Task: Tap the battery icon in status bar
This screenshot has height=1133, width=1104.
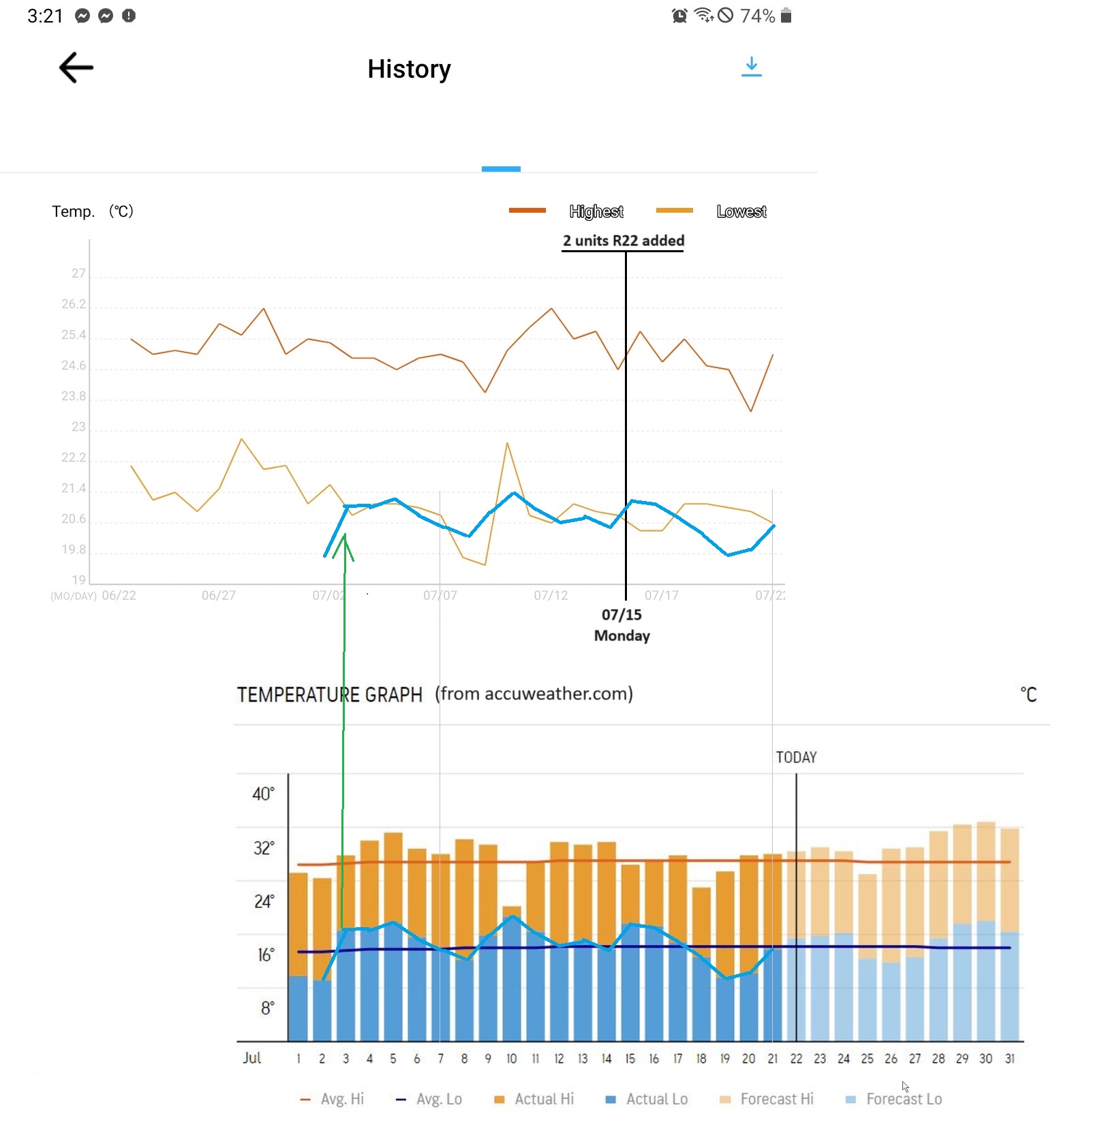Action: [x=786, y=16]
